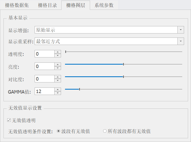This screenshot has width=191, height=142.
Task: Decrease GAMMA值 with the down arrow
Action: click(x=58, y=93)
